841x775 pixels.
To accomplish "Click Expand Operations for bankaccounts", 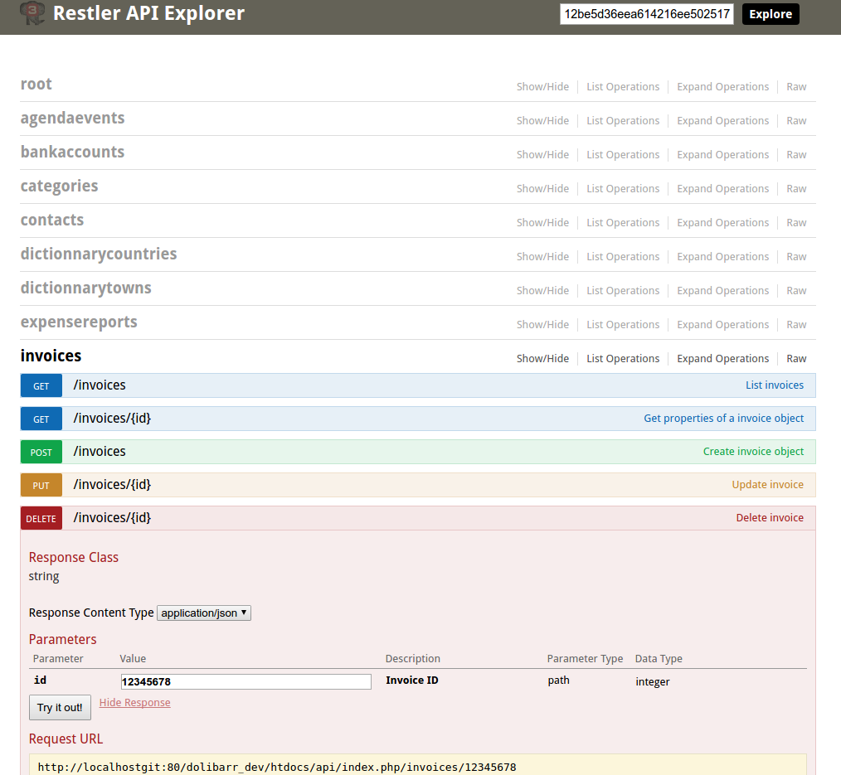I will pyautogui.click(x=722, y=154).
